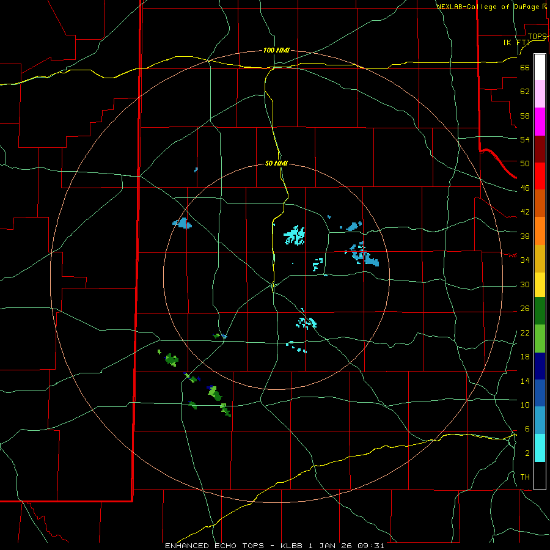This screenshot has width=550, height=550.
Task: Select the 10 legend value
Action: [x=525, y=405]
